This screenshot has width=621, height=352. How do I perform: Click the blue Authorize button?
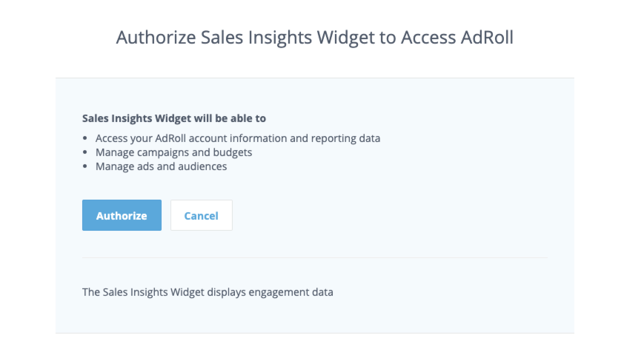click(122, 215)
